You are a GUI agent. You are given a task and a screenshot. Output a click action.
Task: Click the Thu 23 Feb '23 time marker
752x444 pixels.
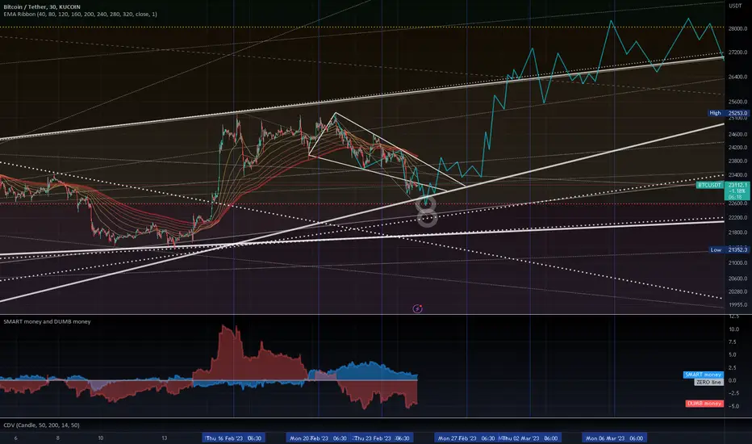[382, 438]
